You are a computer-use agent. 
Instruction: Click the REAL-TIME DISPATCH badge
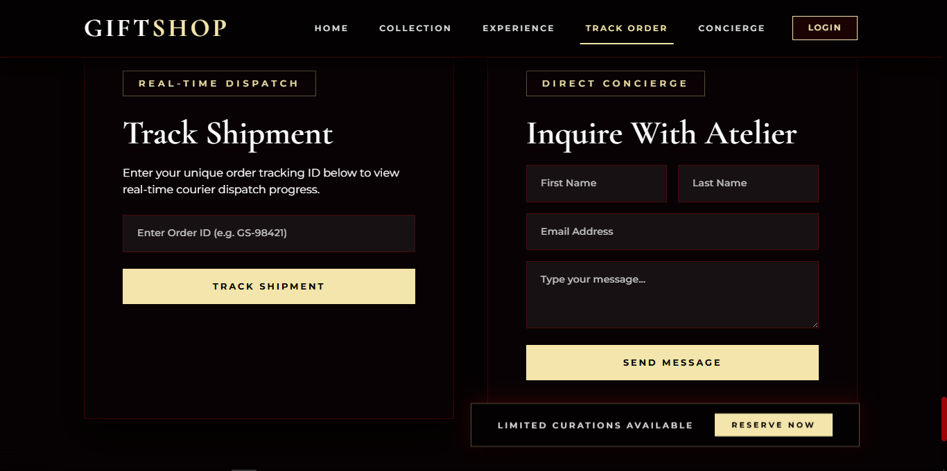click(219, 83)
